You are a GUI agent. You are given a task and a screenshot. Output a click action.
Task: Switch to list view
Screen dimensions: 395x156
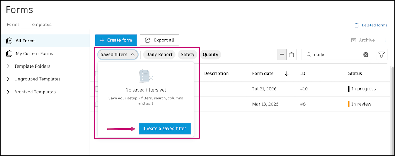pyautogui.click(x=282, y=55)
